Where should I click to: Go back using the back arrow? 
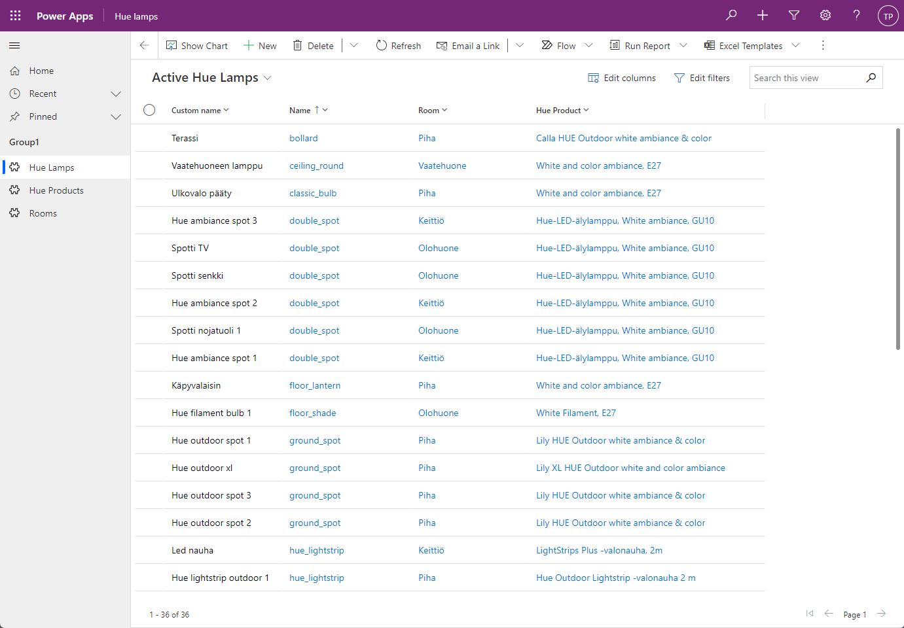pyautogui.click(x=145, y=46)
